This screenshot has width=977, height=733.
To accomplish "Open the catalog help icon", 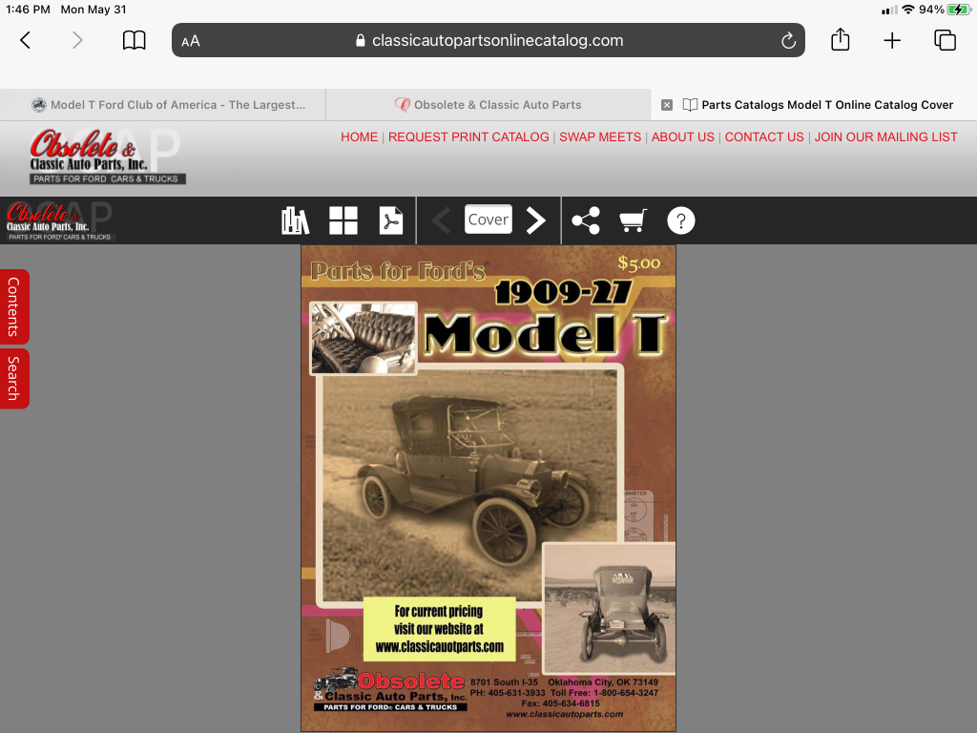I will 680,220.
